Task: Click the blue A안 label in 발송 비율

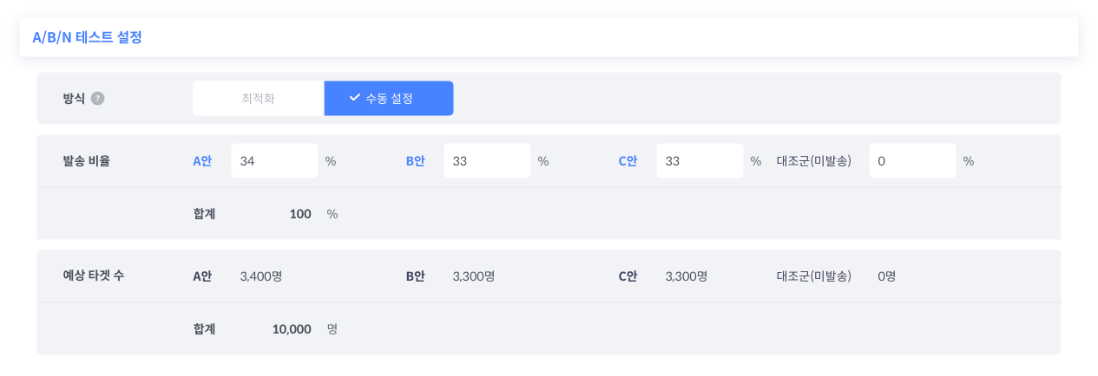Action: click(x=202, y=161)
